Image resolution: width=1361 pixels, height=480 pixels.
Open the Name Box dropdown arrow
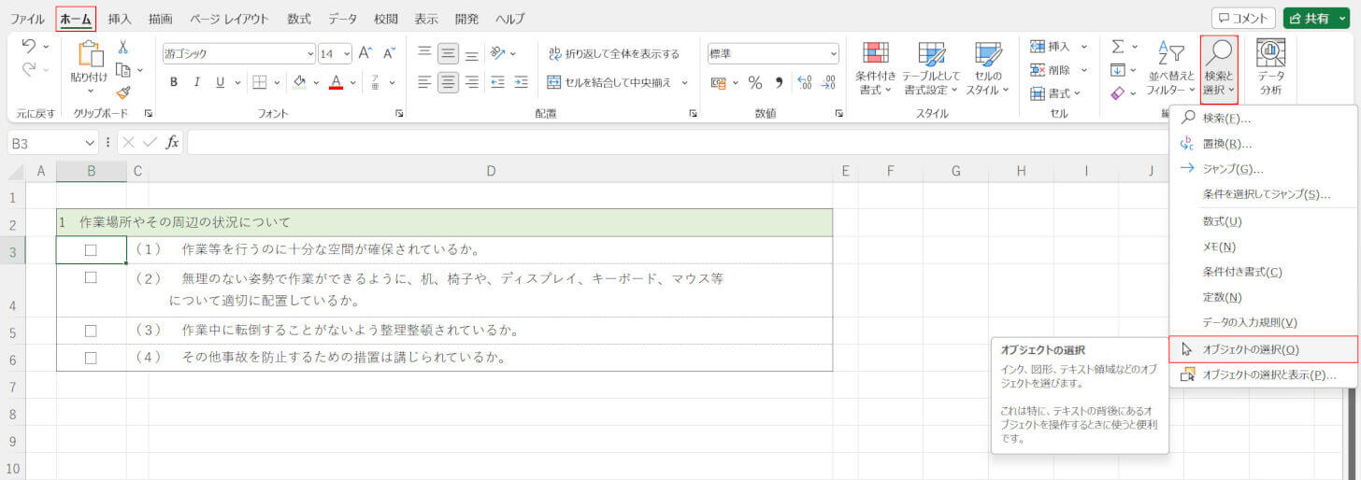(90, 143)
